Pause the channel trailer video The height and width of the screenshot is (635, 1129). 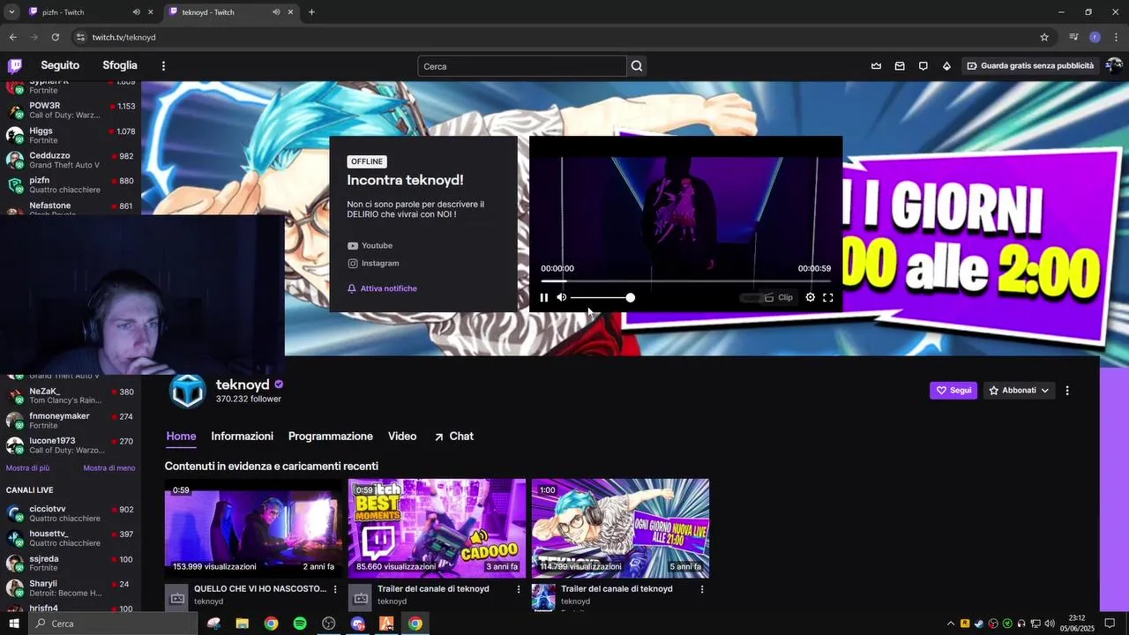click(543, 298)
